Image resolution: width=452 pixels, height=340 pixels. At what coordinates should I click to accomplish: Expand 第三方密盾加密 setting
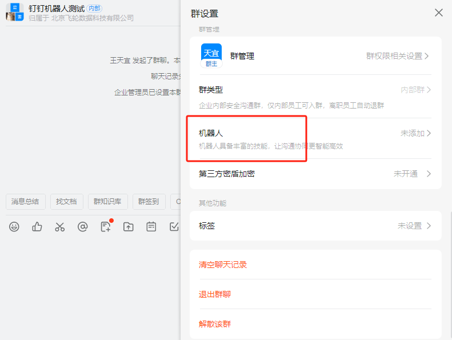click(315, 174)
